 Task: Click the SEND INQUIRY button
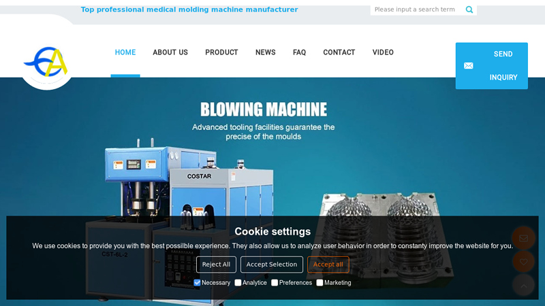pyautogui.click(x=491, y=65)
